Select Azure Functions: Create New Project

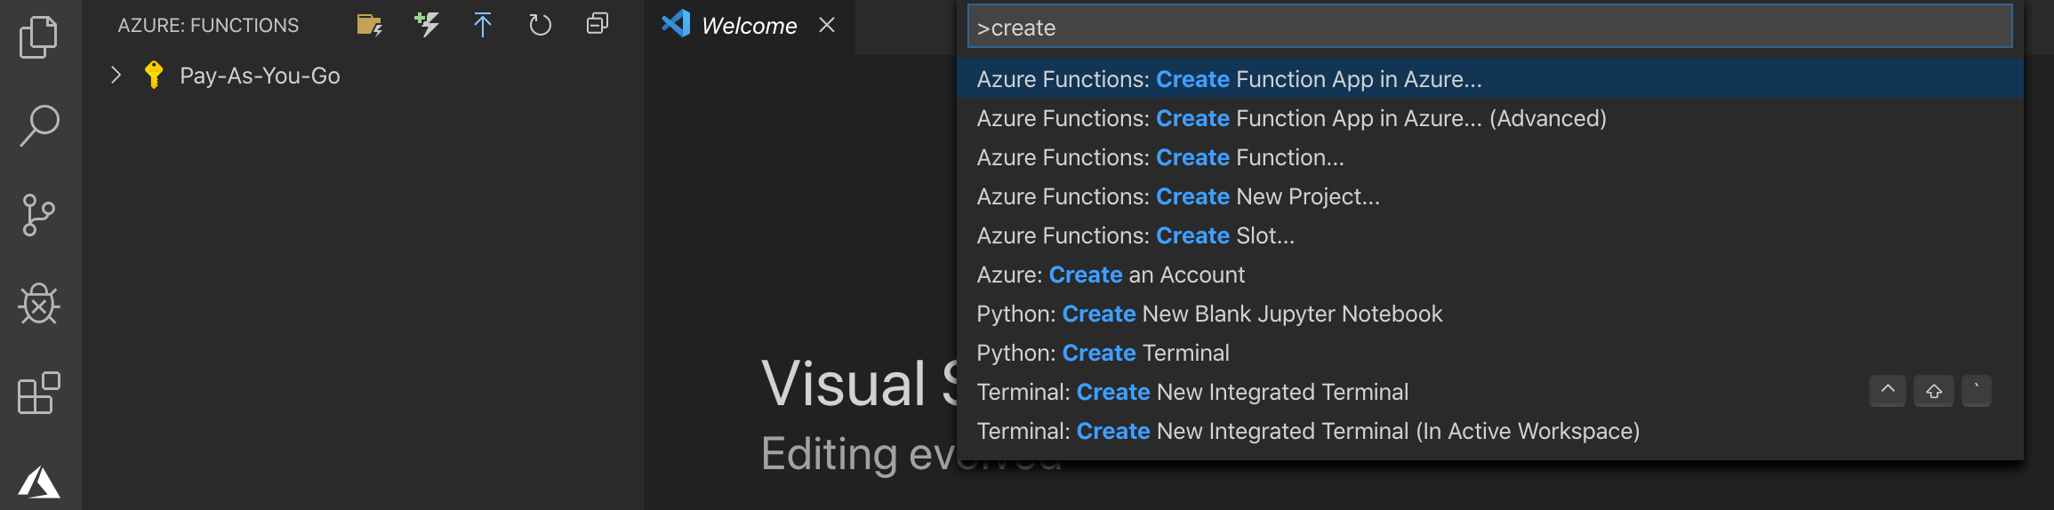[1178, 196]
